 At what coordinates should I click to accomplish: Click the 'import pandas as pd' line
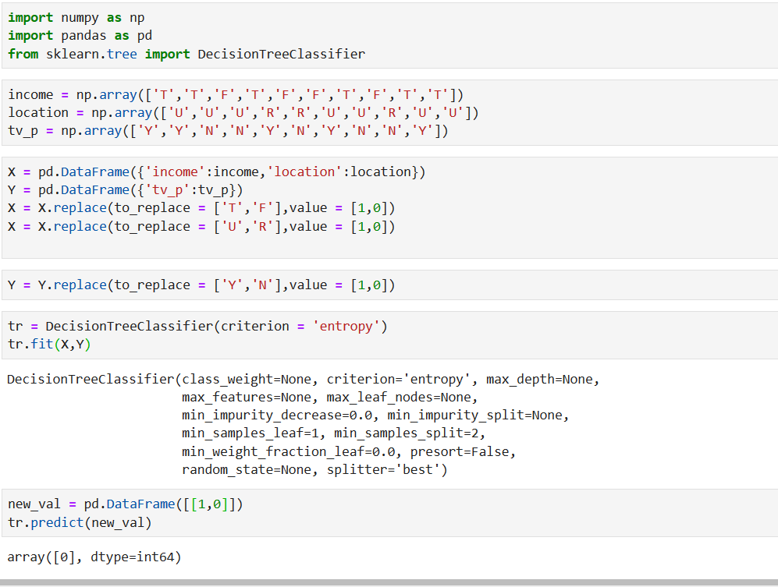[x=80, y=36]
